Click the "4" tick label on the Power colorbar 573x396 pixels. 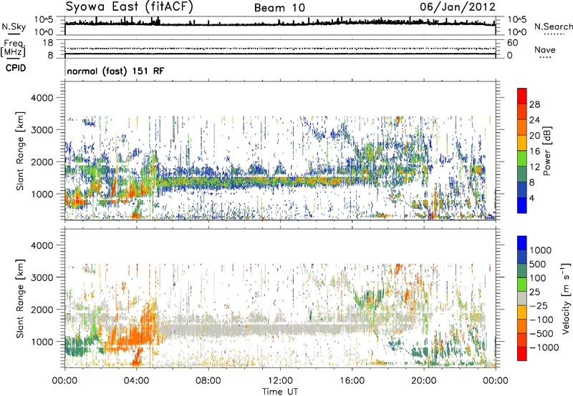[531, 198]
